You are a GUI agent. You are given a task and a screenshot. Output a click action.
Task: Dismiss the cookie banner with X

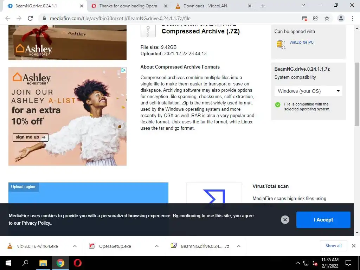(x=285, y=220)
